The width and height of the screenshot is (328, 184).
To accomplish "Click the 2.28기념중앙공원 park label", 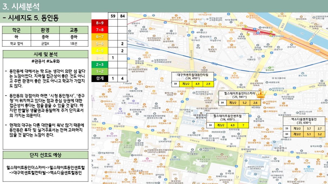I will (127, 146).
